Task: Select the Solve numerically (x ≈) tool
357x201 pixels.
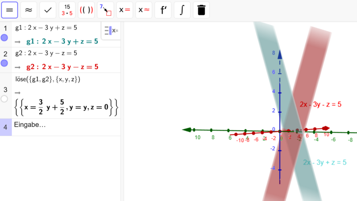Action: point(144,10)
